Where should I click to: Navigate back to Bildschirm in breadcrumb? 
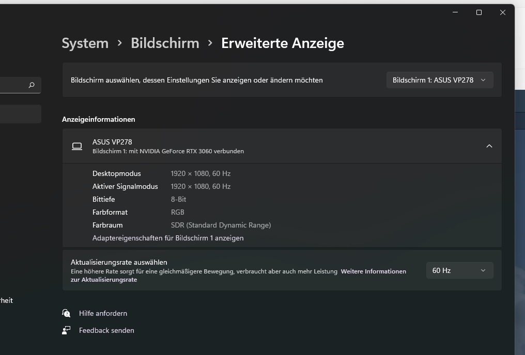pos(165,43)
